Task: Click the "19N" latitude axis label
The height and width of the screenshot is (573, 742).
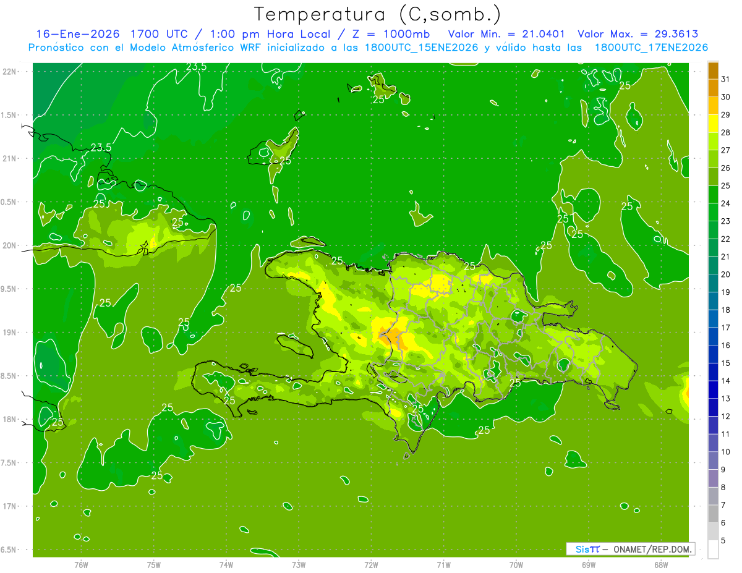Action: tap(9, 333)
